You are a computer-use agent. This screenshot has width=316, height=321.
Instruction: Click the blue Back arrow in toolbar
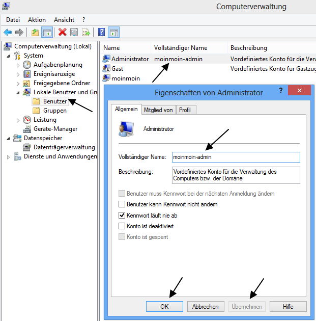(x=8, y=32)
